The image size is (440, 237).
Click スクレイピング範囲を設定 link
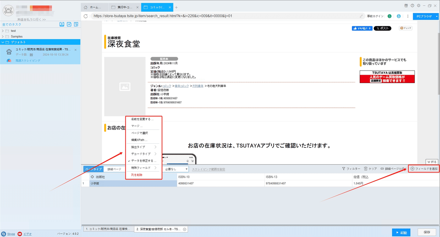[x=209, y=169]
